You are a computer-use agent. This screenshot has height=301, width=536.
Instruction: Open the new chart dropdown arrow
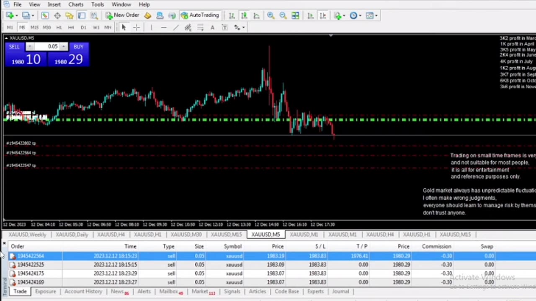tap(16, 15)
